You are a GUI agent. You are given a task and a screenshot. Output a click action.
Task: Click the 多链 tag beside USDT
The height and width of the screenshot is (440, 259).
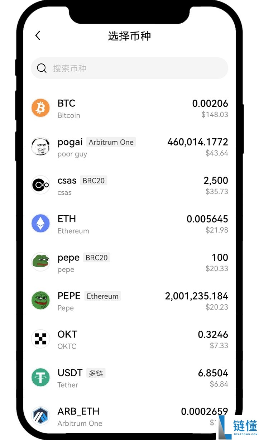click(x=96, y=373)
